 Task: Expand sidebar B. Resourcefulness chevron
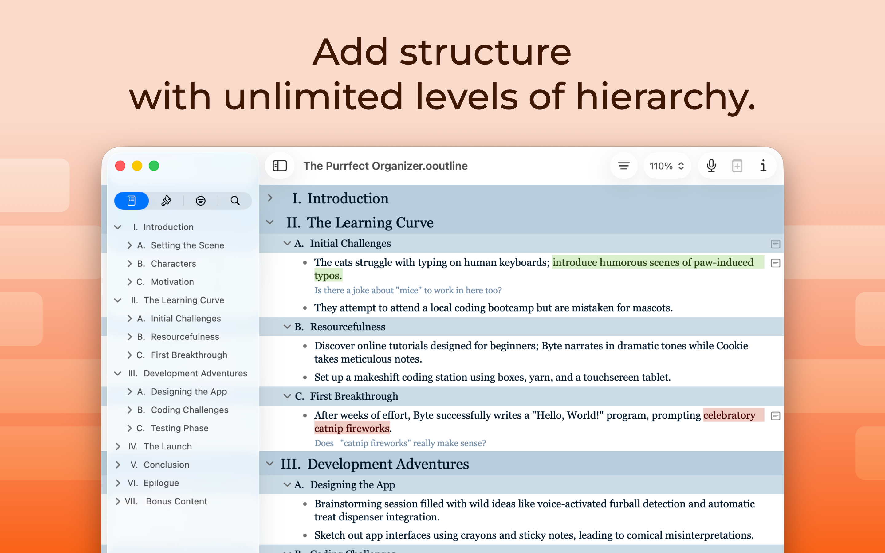129,337
